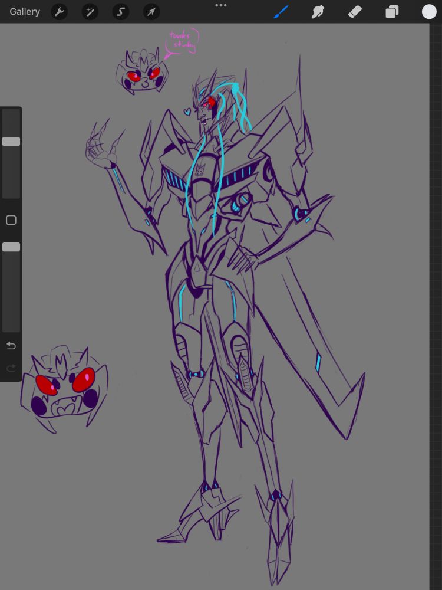
Task: Open the active color picker circle
Action: 429,12
